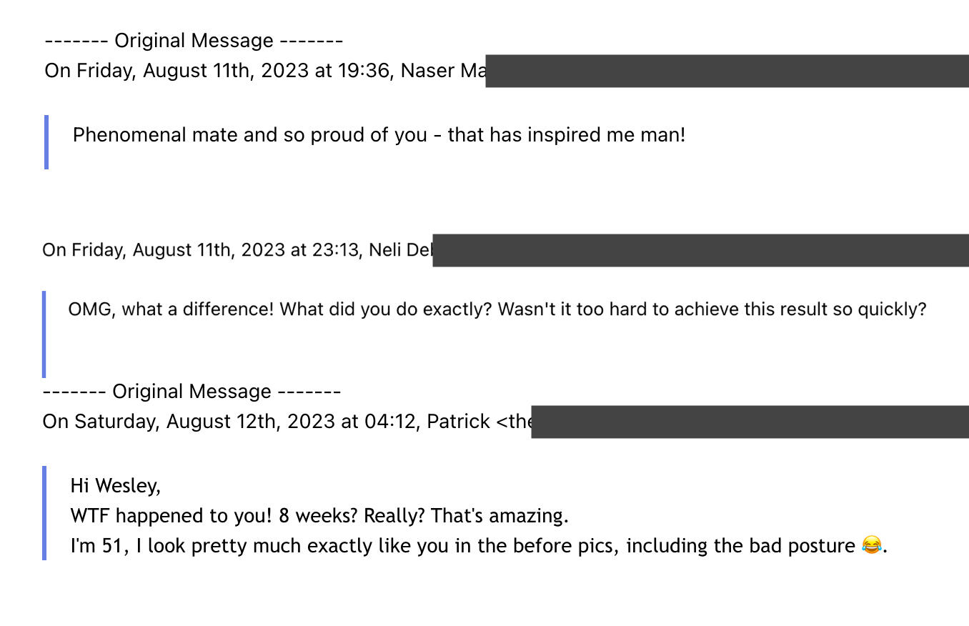The height and width of the screenshot is (626, 969).
Task: Click the blue quote bar beside "OMG" message
Action: point(44,334)
